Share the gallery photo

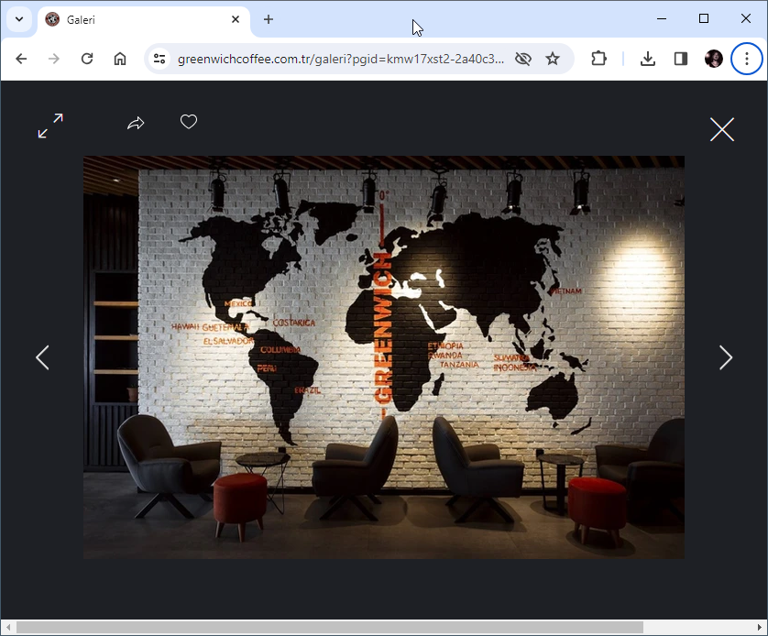click(x=136, y=123)
